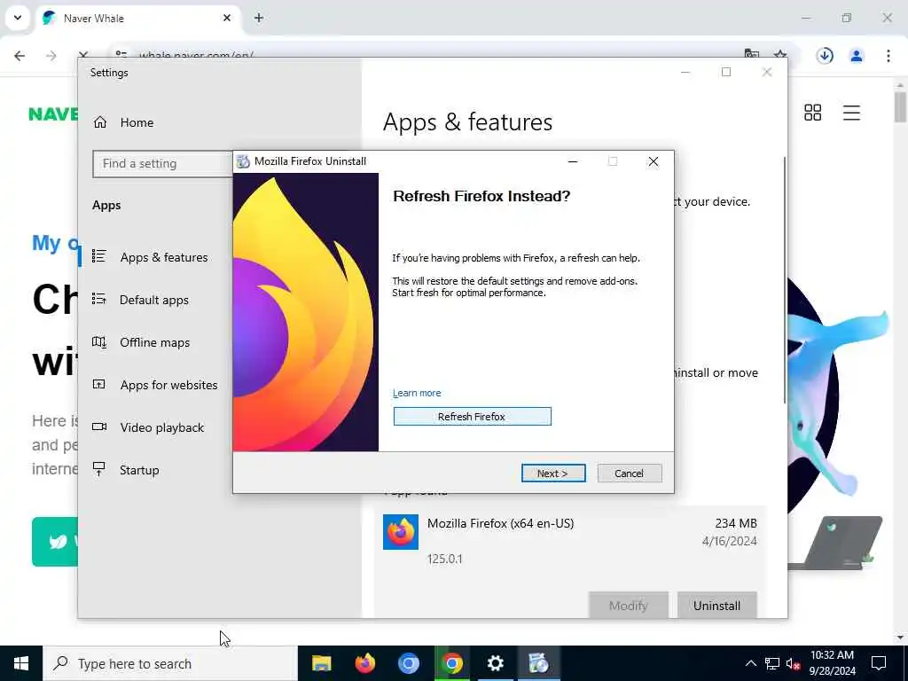Minimize the Settings window
Viewport: 908px width, 681px height.
click(685, 73)
